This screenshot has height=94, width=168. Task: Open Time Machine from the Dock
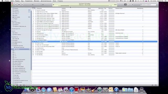tap(99, 90)
